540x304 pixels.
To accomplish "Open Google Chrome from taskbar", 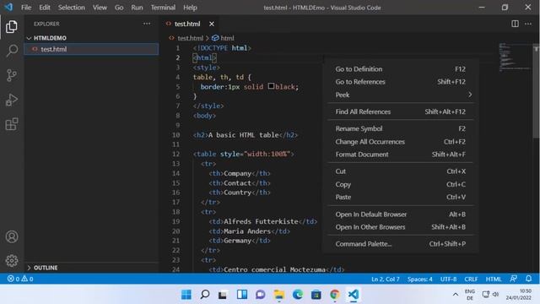I will point(334,295).
